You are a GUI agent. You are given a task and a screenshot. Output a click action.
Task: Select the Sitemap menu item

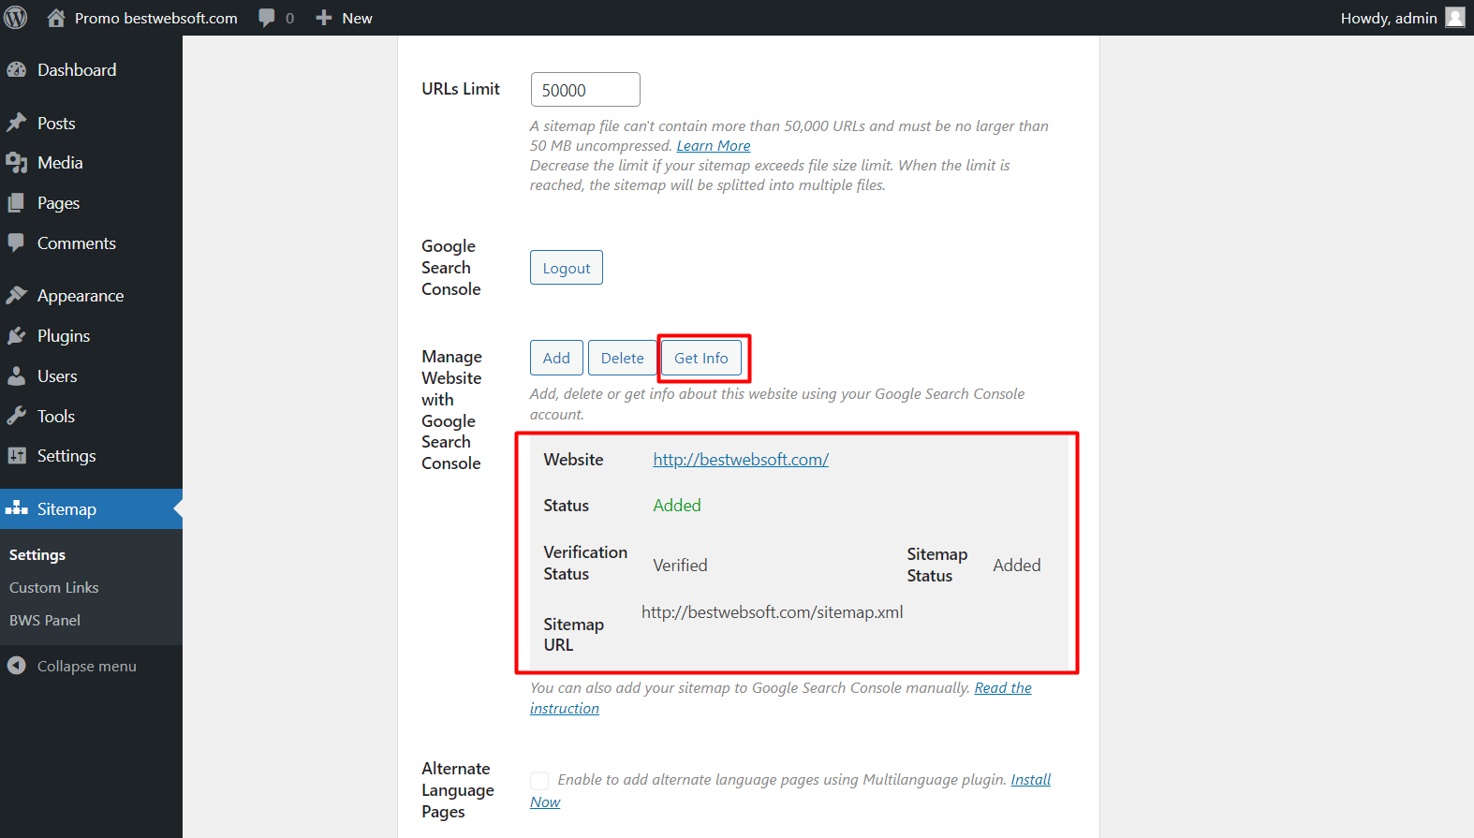[91, 509]
